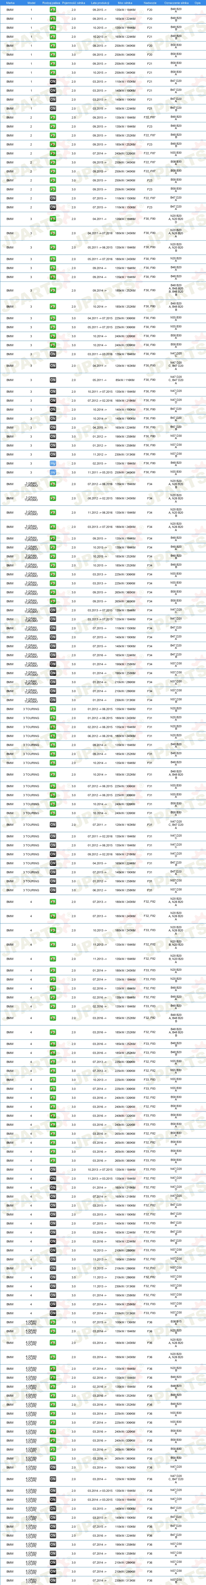The height and width of the screenshot is (1585, 206).
Task: Click petrol icon in model 2 F22,F87 185kW/252KM row
Action: [53, 135]
